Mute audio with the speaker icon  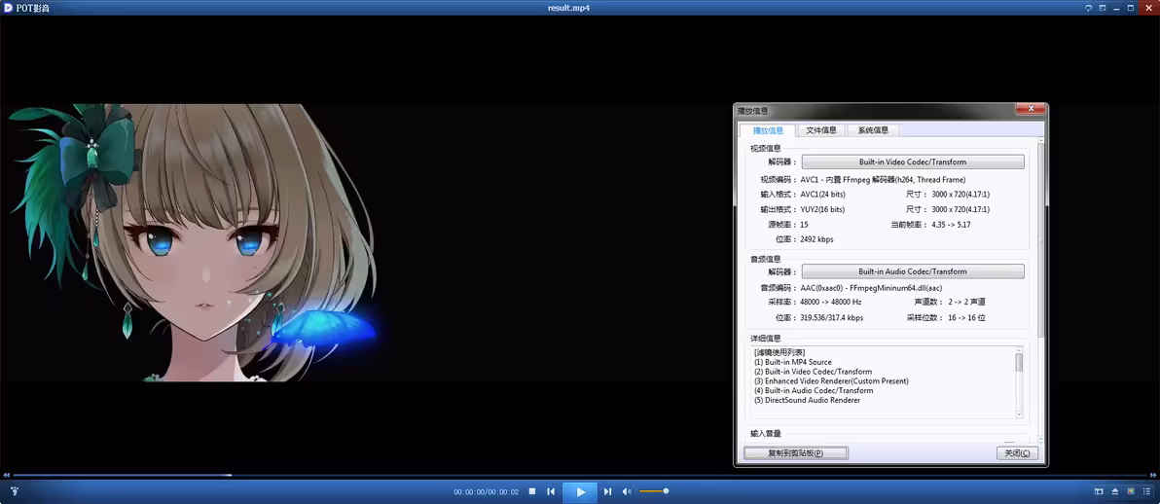pyautogui.click(x=628, y=491)
